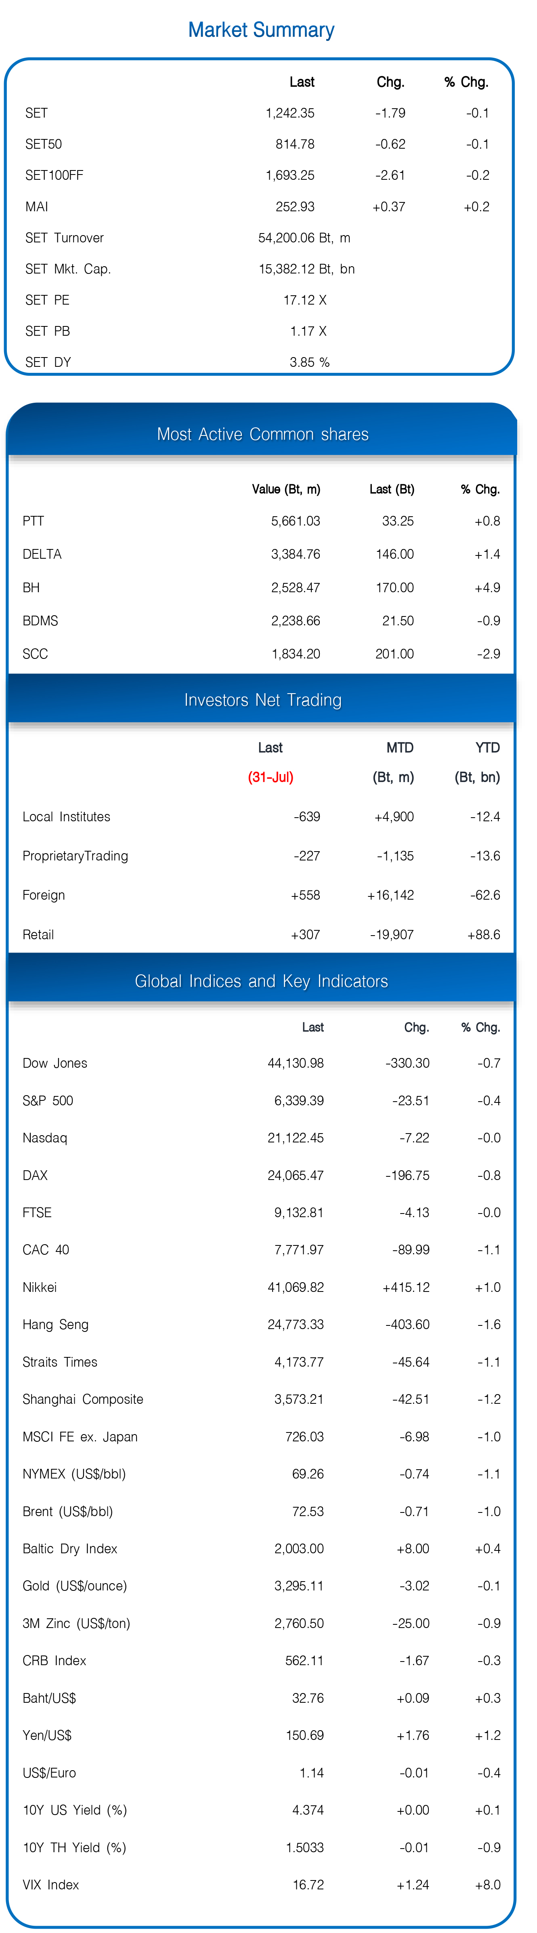Select the Hang Seng index name
The width and height of the screenshot is (537, 1933).
55,1325
